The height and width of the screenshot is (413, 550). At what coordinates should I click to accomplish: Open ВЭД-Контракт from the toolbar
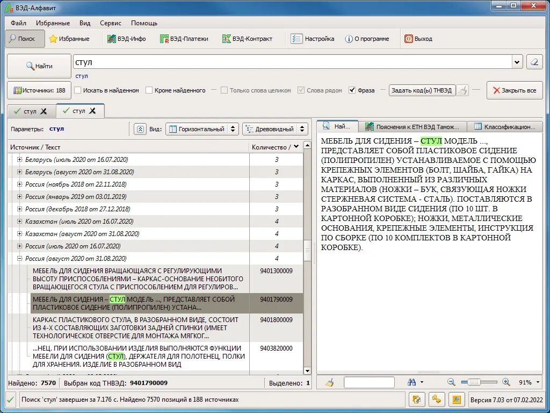[x=247, y=39]
